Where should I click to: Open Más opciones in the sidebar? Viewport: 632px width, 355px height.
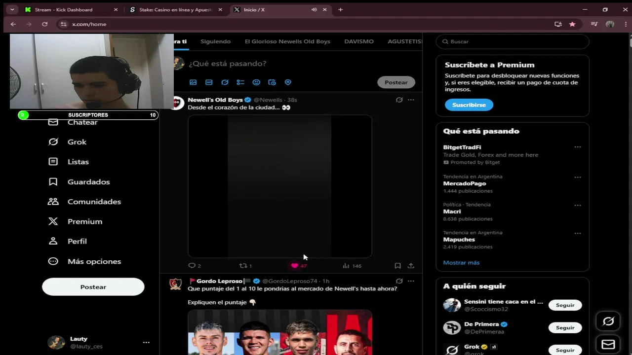click(x=84, y=261)
